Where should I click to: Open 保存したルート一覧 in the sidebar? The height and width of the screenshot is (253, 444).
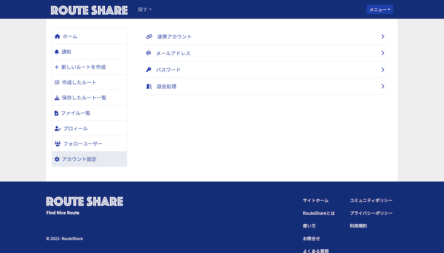click(x=90, y=98)
